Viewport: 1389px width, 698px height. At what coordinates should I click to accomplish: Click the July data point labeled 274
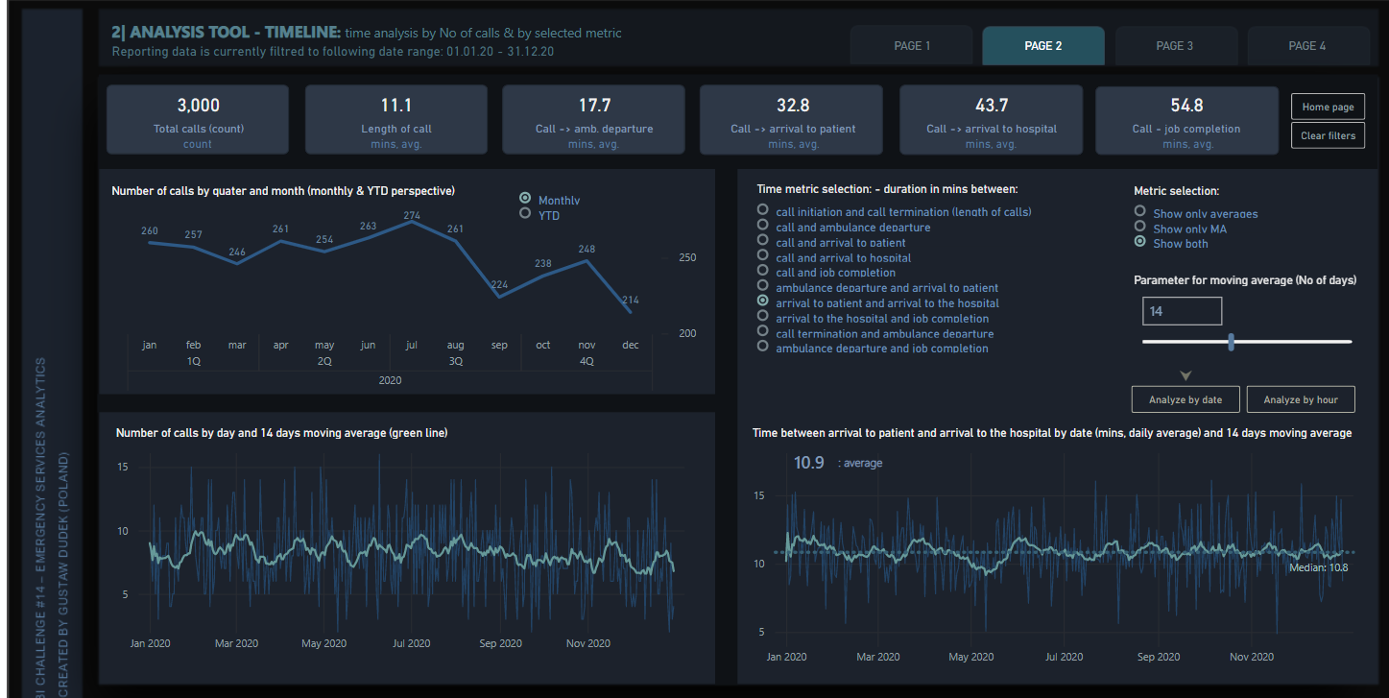[x=412, y=222]
